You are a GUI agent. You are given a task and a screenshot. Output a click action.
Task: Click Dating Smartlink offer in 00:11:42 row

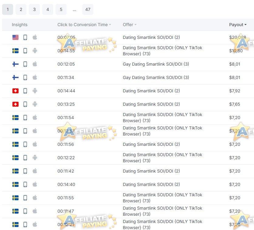coord(151,171)
